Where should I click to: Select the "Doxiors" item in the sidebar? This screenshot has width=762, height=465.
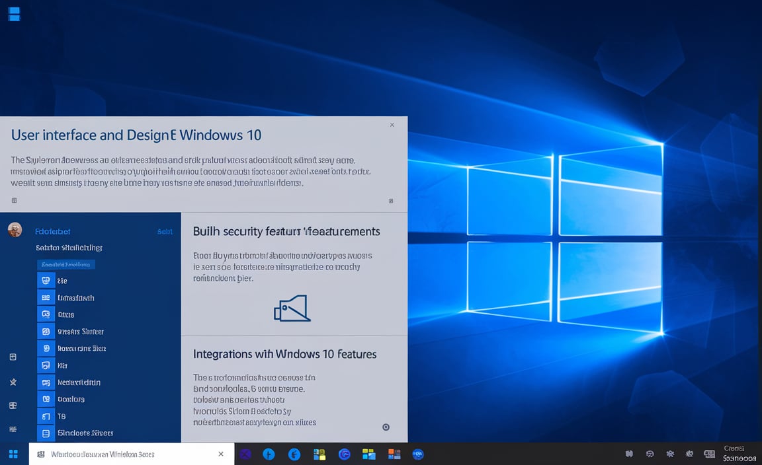pyautogui.click(x=71, y=399)
